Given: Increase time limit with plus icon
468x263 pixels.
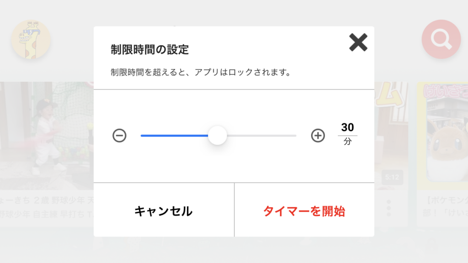Looking at the screenshot, I should point(318,136).
